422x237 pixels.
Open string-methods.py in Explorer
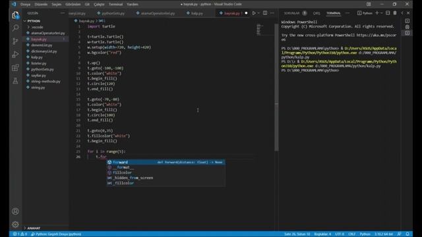click(x=45, y=82)
